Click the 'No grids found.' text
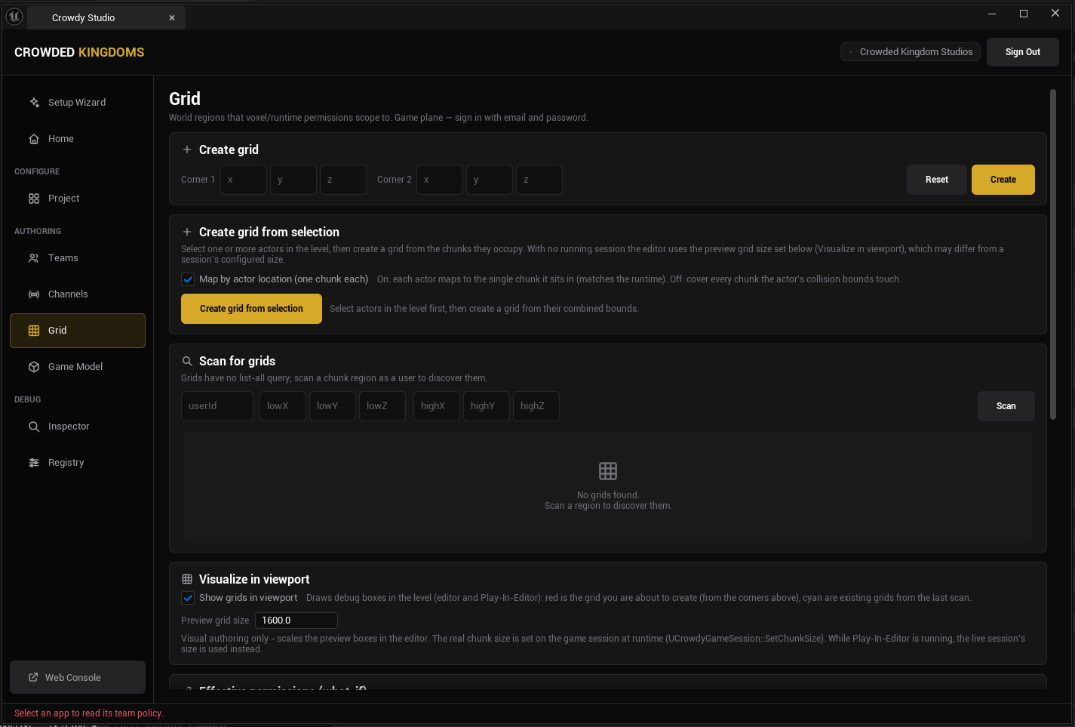 [x=608, y=495]
